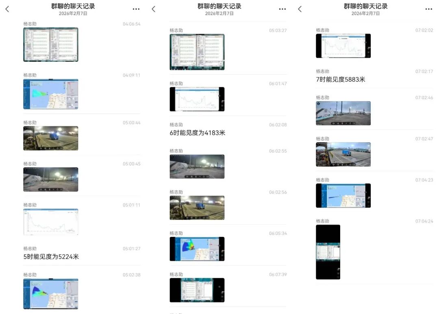
Task: Open the tall portrait screenshot from 07:04:24
Action: 328,252
